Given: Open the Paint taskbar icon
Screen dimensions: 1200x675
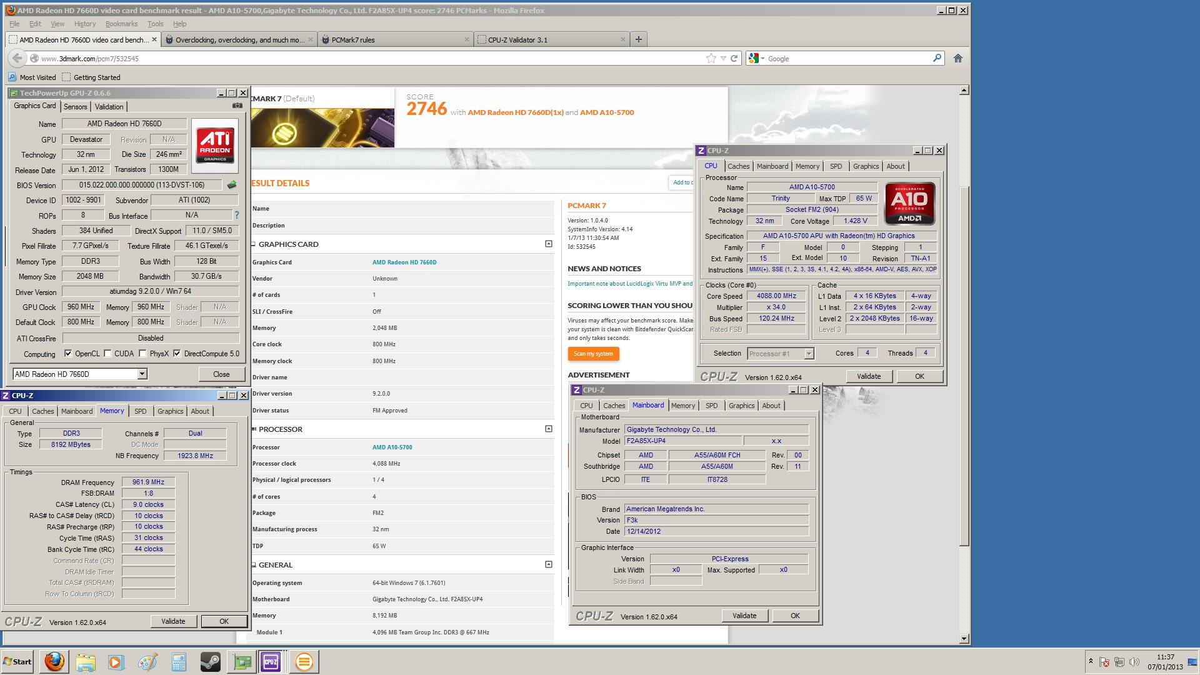Looking at the screenshot, I should click(x=147, y=661).
